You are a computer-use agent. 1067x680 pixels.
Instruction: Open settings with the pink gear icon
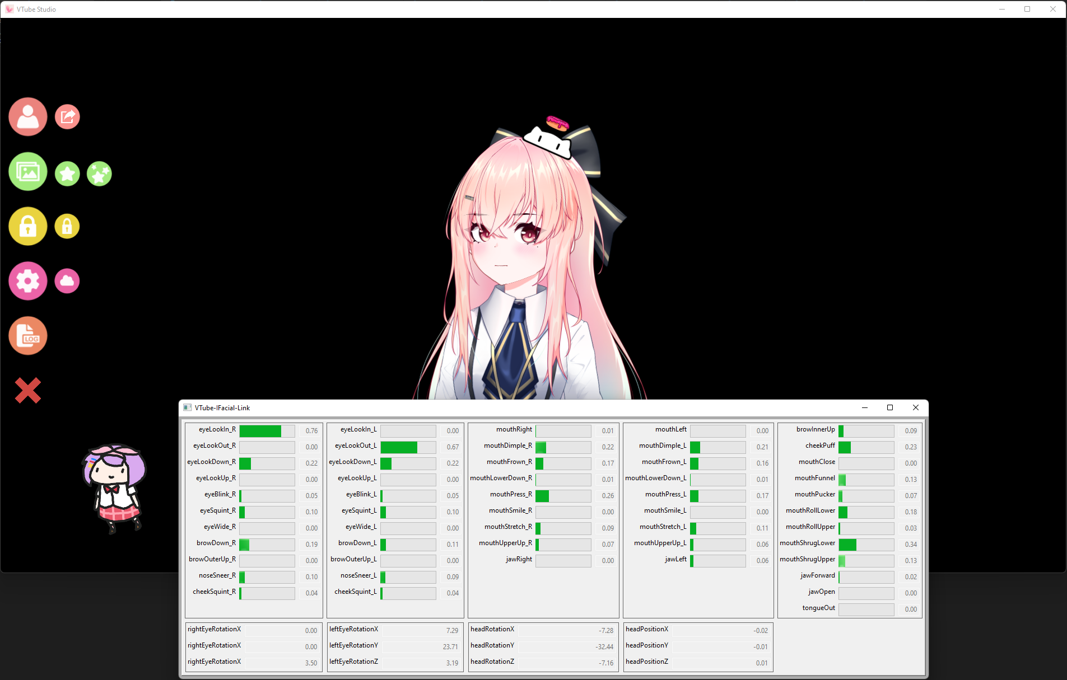(x=27, y=281)
